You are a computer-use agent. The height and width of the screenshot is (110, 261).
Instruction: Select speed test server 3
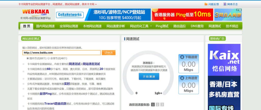(162, 104)
